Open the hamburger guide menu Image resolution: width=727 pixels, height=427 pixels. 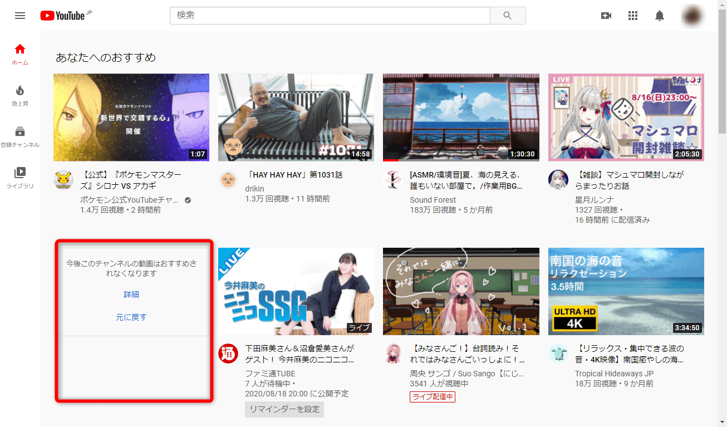(x=20, y=16)
